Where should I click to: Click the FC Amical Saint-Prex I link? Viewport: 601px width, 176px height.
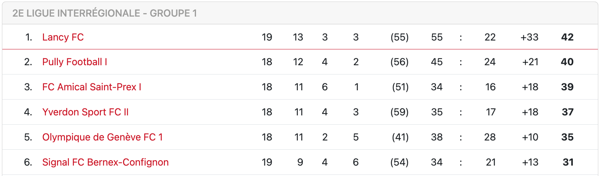click(91, 87)
